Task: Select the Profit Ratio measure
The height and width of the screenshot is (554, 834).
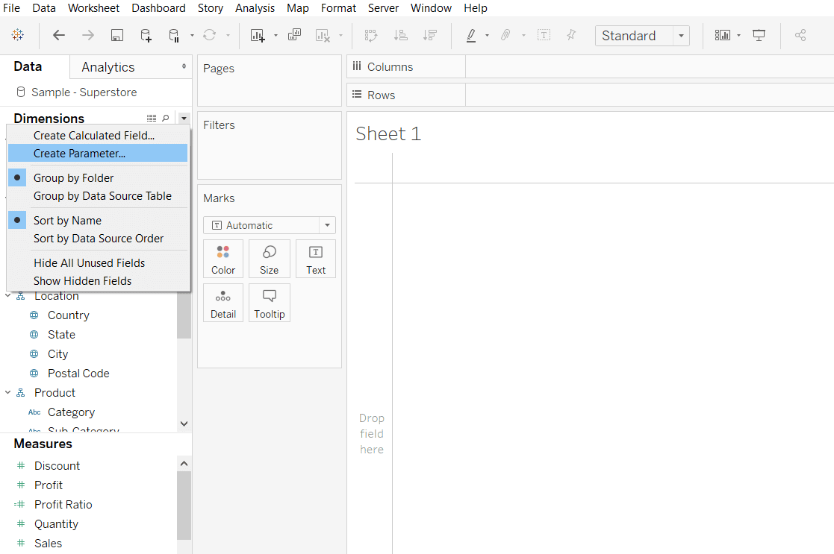Action: pyautogui.click(x=63, y=505)
